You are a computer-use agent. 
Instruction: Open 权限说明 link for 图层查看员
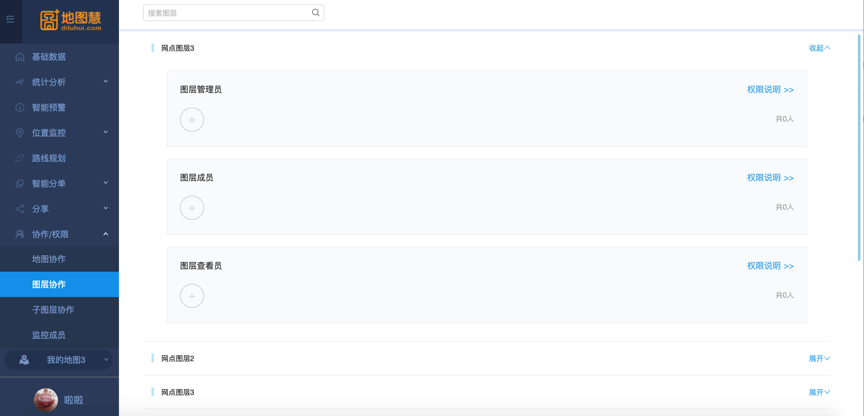(x=770, y=266)
